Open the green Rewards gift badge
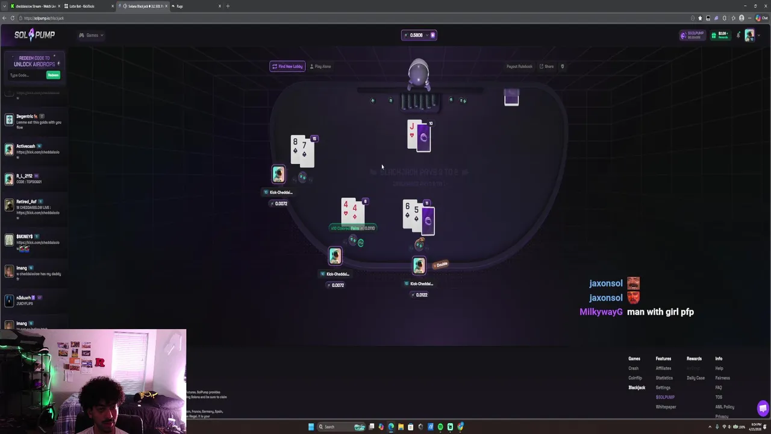Viewport: 771px width, 434px height. [x=720, y=35]
